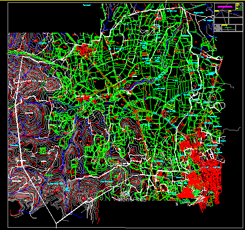The width and height of the screenshot is (245, 230).
Task: Pick the white oval loop on the east edge
Action: 220,107
